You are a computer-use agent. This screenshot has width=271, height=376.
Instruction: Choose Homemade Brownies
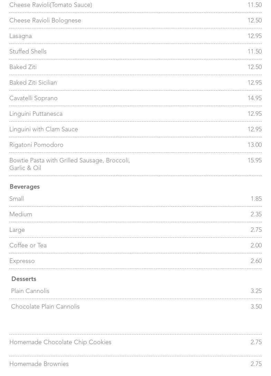coord(39,364)
